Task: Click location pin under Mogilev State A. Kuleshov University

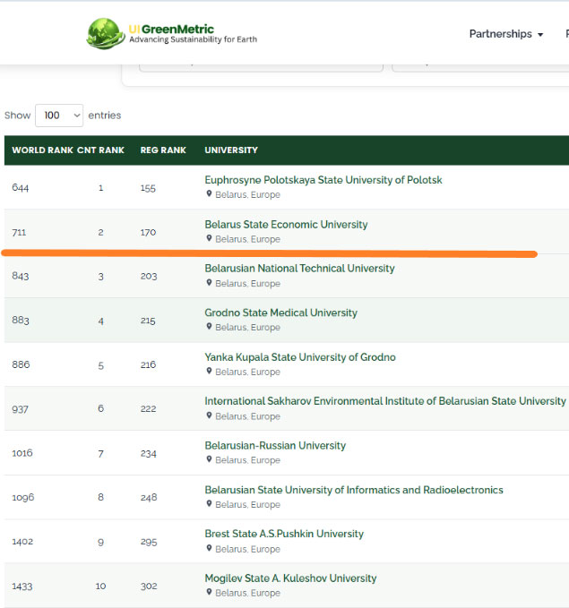Action: pyautogui.click(x=209, y=592)
